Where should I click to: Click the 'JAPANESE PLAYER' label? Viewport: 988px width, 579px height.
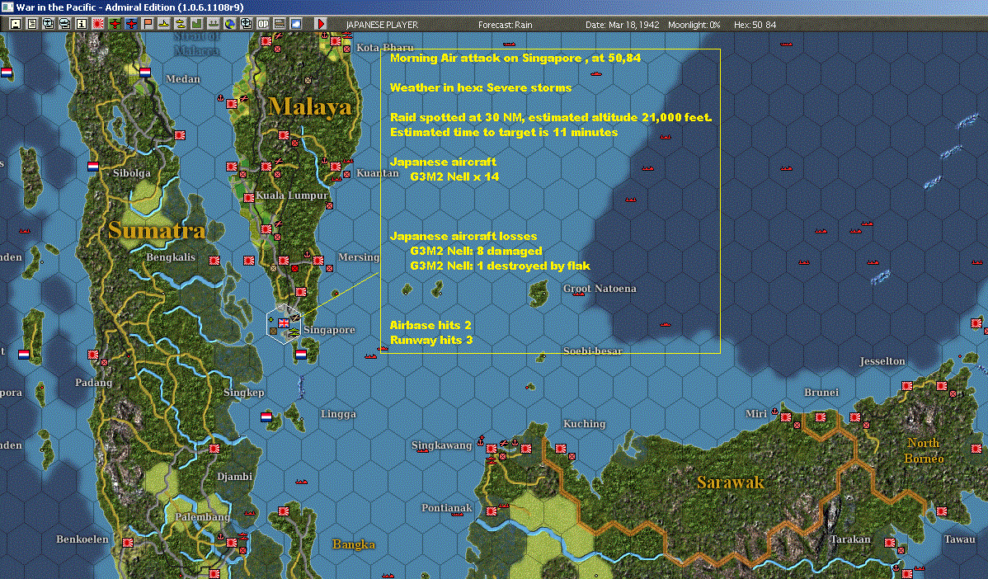[382, 25]
